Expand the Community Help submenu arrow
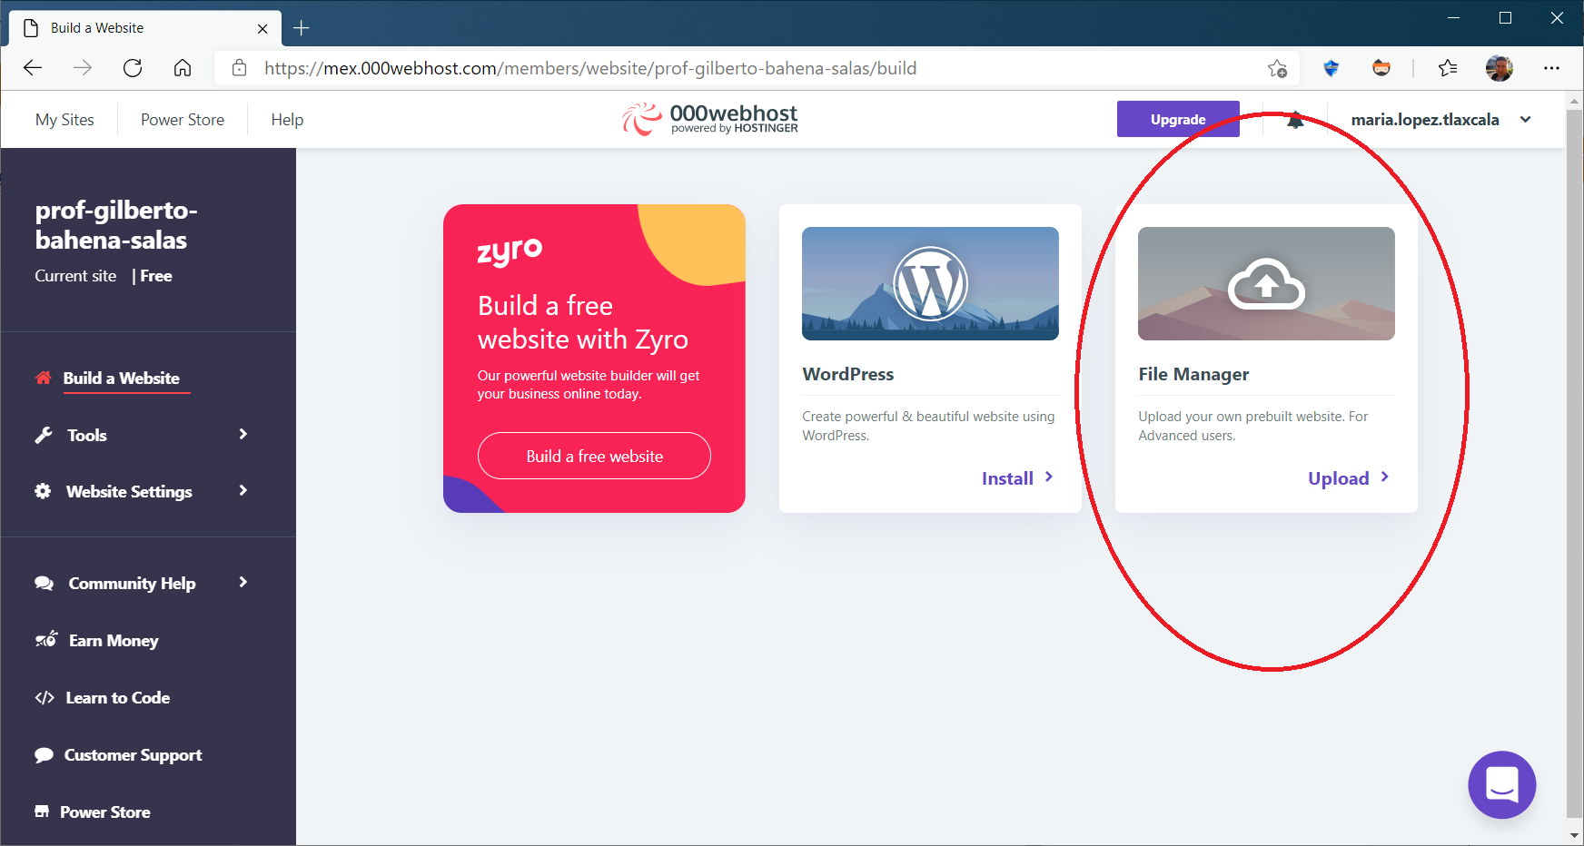1584x846 pixels. tap(243, 582)
